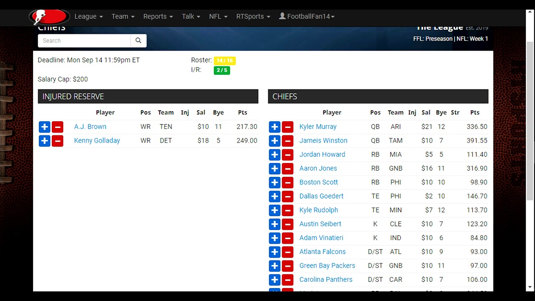
Task: Click red minus for Austin Seibert
Action: tap(288, 224)
